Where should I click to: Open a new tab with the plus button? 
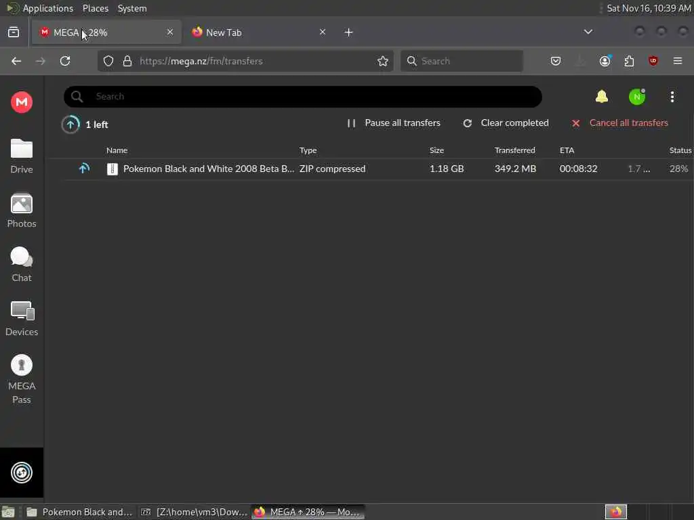349,32
